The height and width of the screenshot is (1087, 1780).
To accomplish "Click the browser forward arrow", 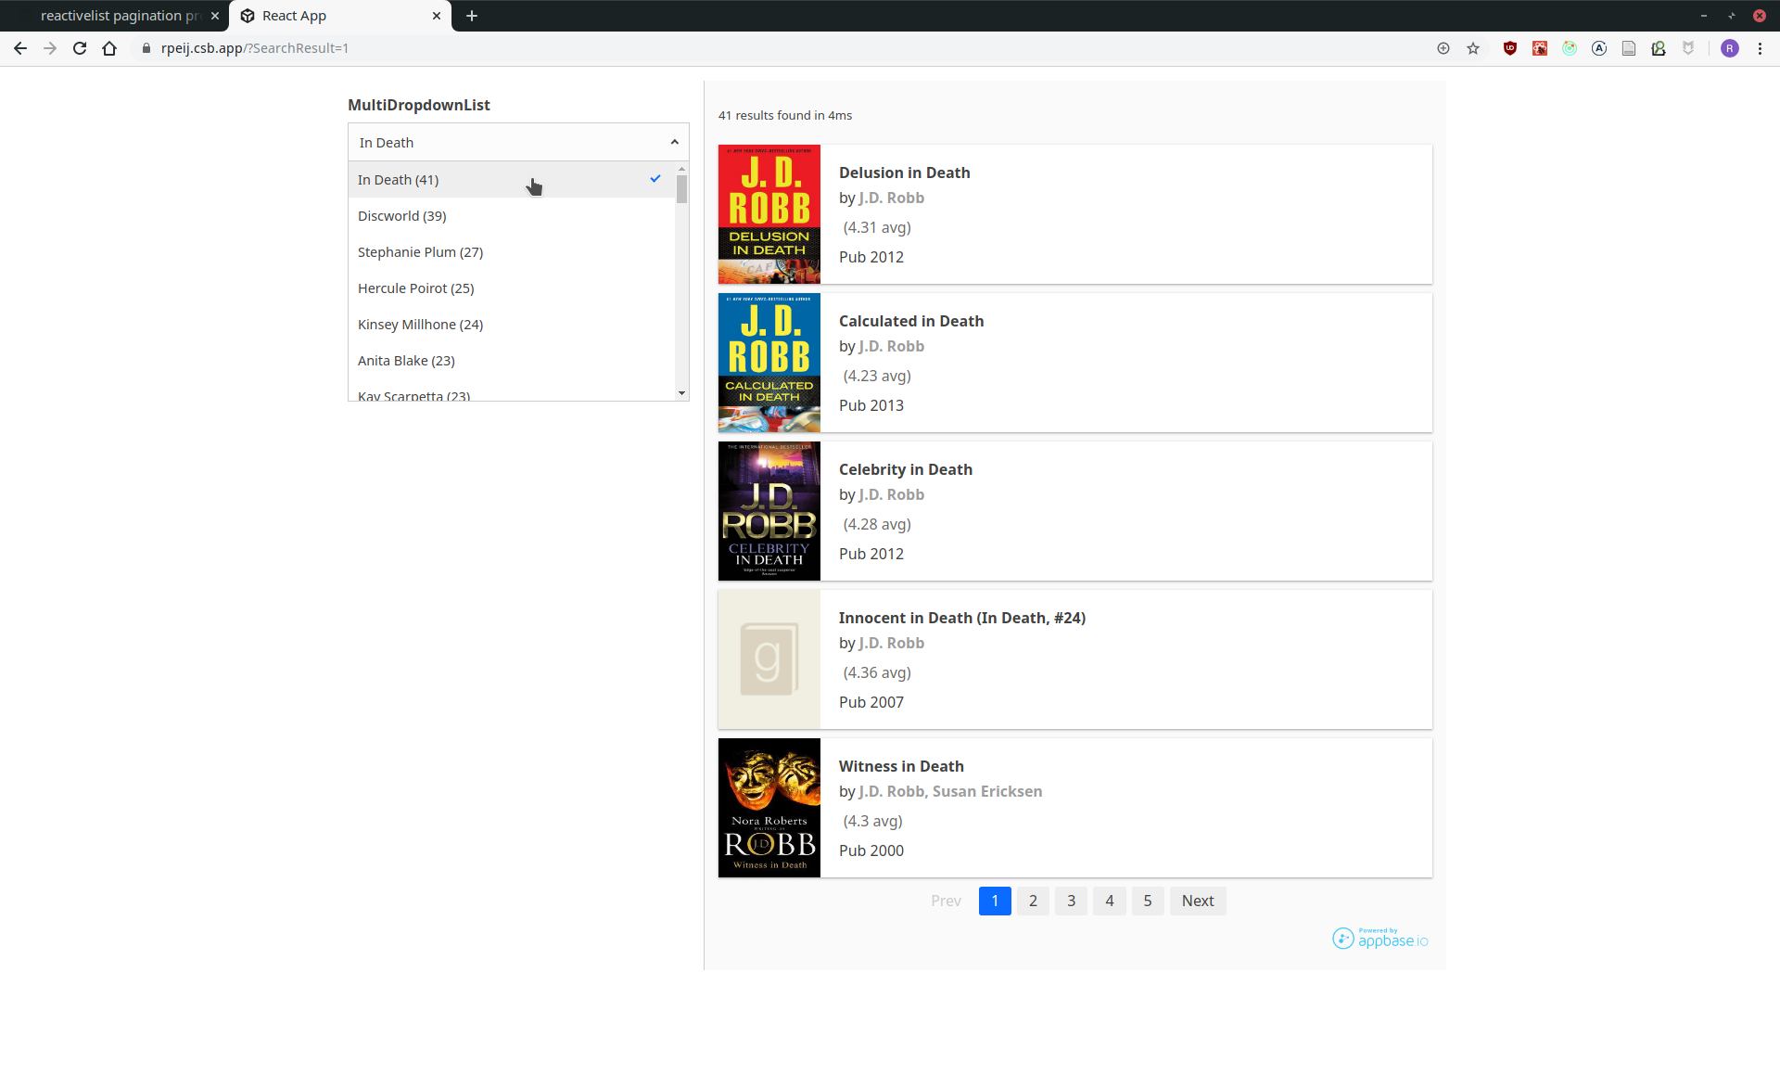I will (50, 48).
